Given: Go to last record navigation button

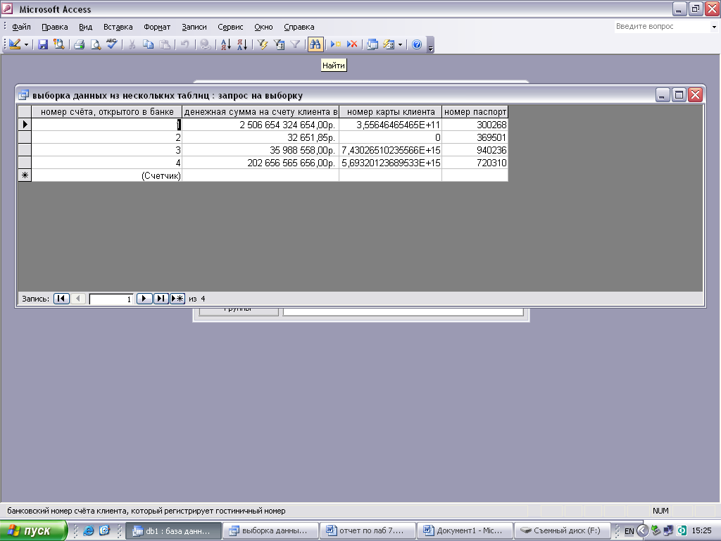Looking at the screenshot, I should click(x=161, y=299).
